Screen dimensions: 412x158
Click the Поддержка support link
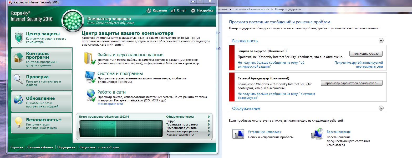[x=66, y=147]
